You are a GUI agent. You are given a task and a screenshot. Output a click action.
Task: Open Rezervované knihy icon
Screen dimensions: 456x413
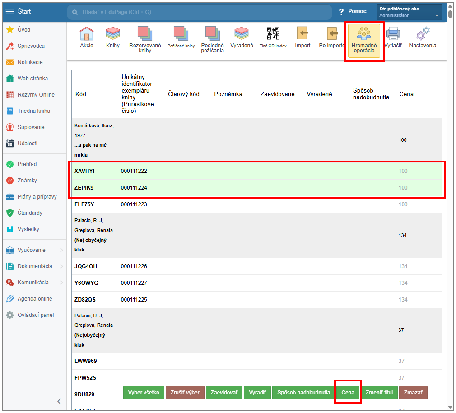[x=145, y=36]
